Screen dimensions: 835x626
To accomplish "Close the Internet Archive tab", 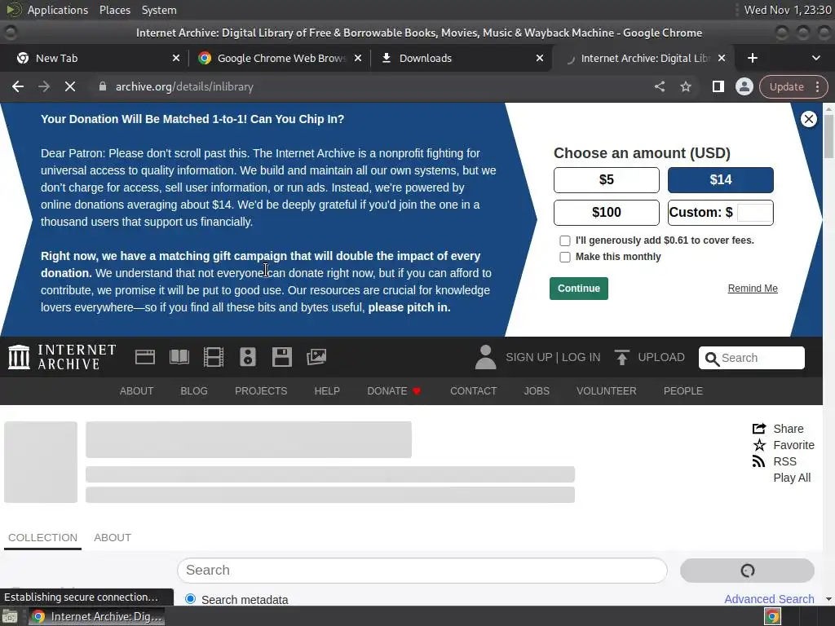I will 722,58.
